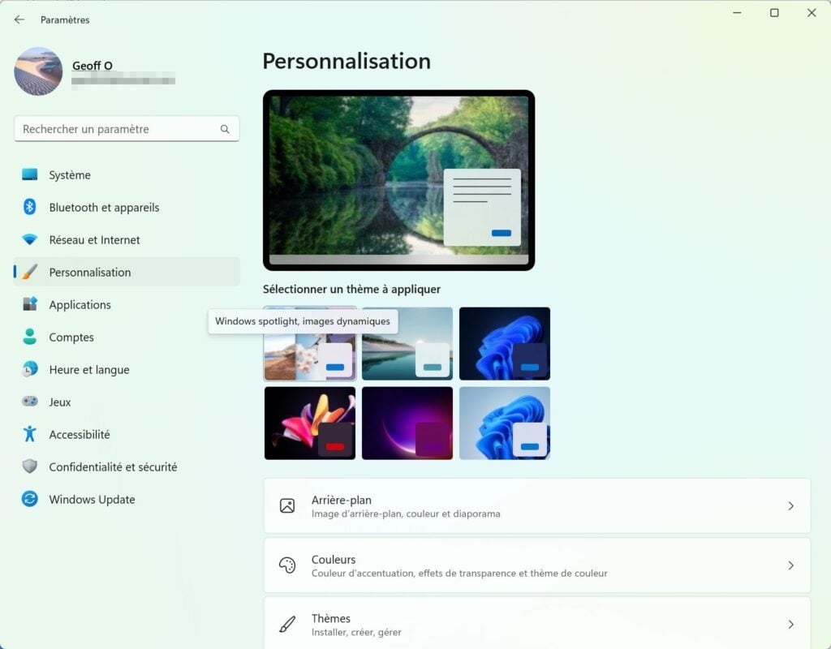Click the search magnifier icon
This screenshot has height=649, width=831.
(225, 129)
